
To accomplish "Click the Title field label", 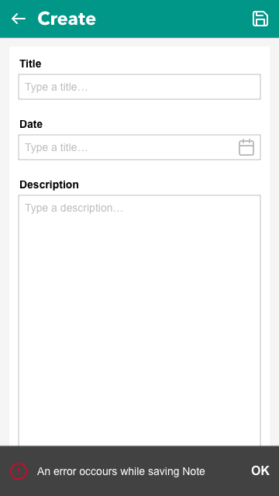I will click(x=30, y=64).
